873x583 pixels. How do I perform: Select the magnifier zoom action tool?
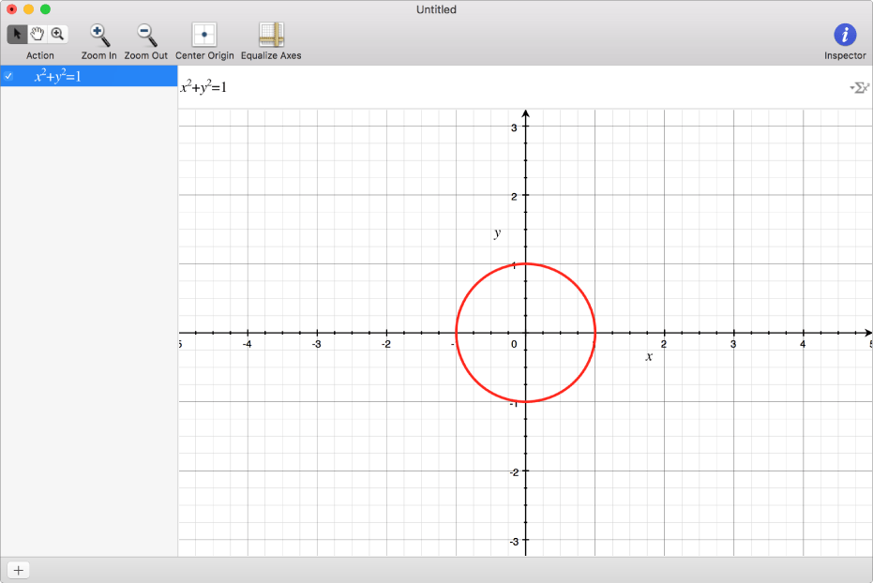[57, 34]
